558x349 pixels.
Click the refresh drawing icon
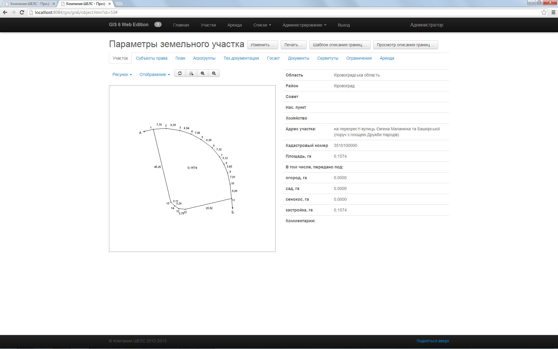pos(180,73)
